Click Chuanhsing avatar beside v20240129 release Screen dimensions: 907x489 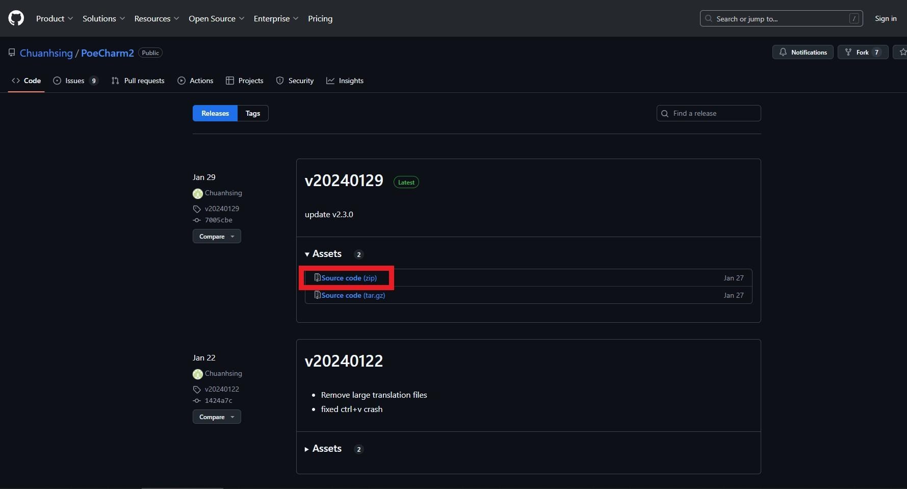point(198,193)
